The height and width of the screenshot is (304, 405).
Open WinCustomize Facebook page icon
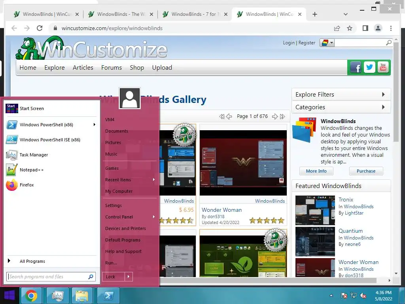tap(356, 68)
